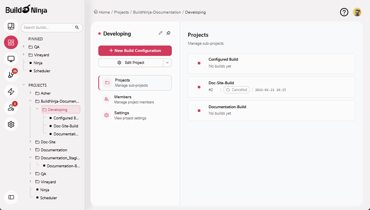Click the Cancelled status badge
This screenshot has height=210, width=370.
click(x=237, y=90)
